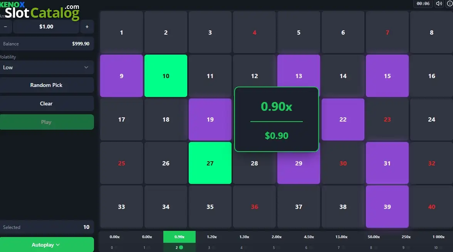
Task: Toggle purple tile number 39
Action: coord(387,207)
